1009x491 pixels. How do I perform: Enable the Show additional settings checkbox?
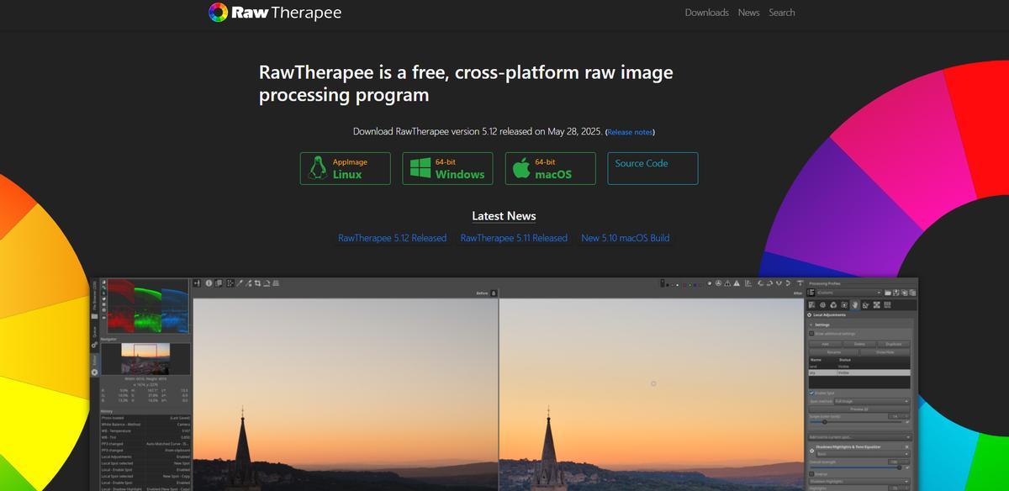(x=811, y=334)
